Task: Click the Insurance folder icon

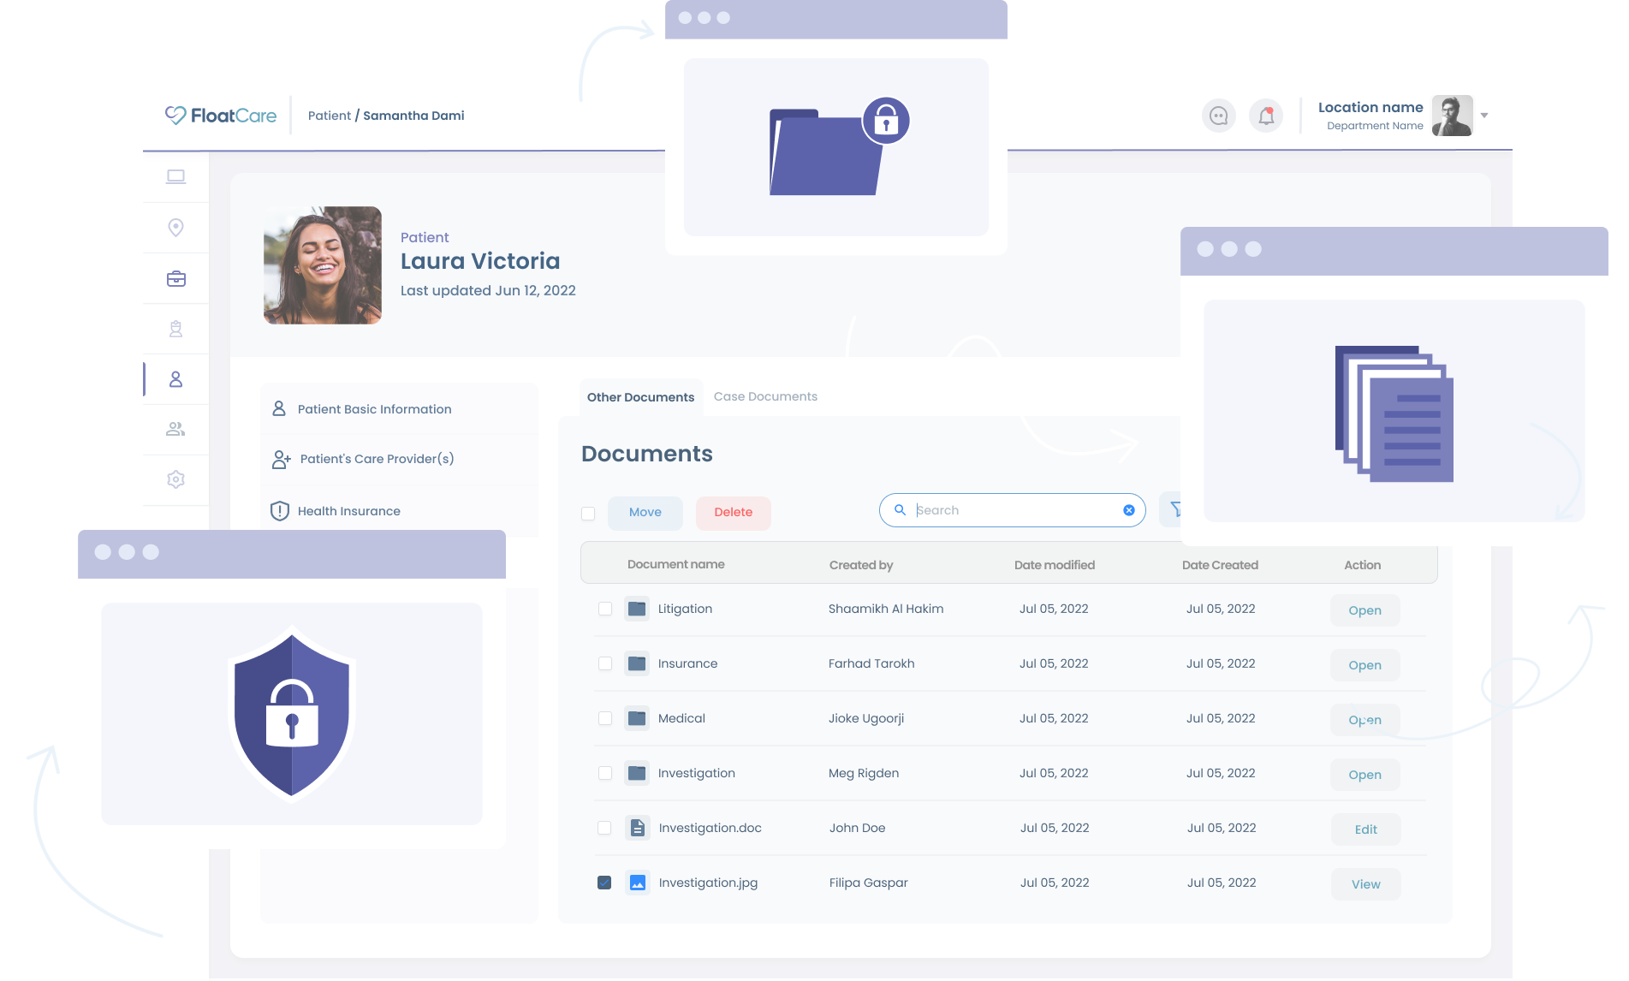Action: coord(637,663)
